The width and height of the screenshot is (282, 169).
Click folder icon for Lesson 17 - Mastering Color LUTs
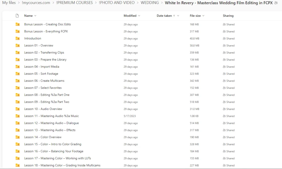pyautogui.click(x=18, y=158)
